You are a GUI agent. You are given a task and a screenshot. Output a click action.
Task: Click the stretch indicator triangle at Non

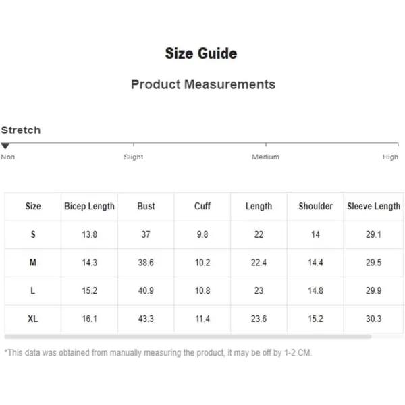pos(5,146)
